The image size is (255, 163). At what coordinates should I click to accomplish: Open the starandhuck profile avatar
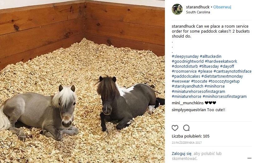[x=177, y=9]
